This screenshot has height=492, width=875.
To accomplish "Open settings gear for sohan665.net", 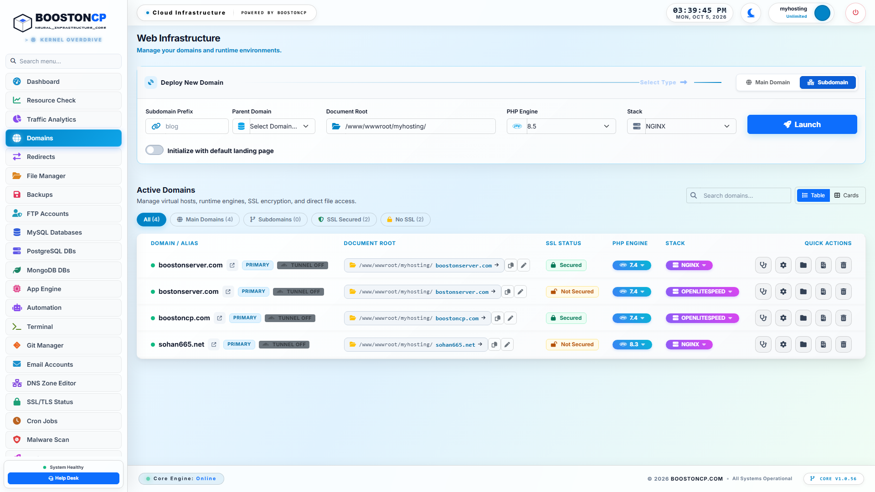I will coord(783,344).
